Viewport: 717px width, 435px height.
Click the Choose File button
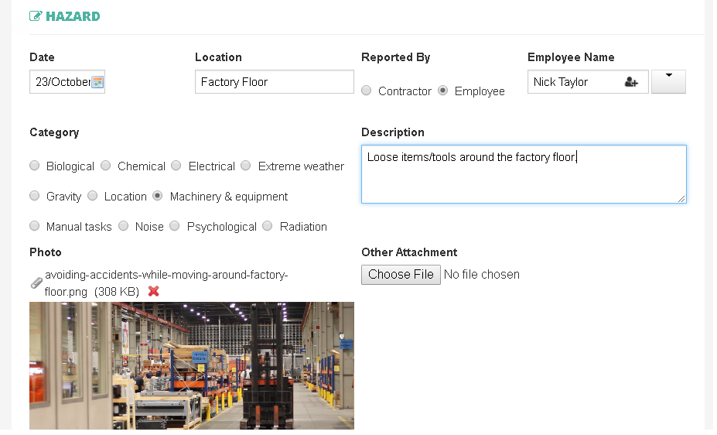click(x=401, y=275)
